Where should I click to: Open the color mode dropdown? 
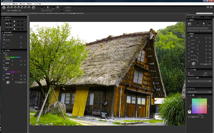(199, 92)
